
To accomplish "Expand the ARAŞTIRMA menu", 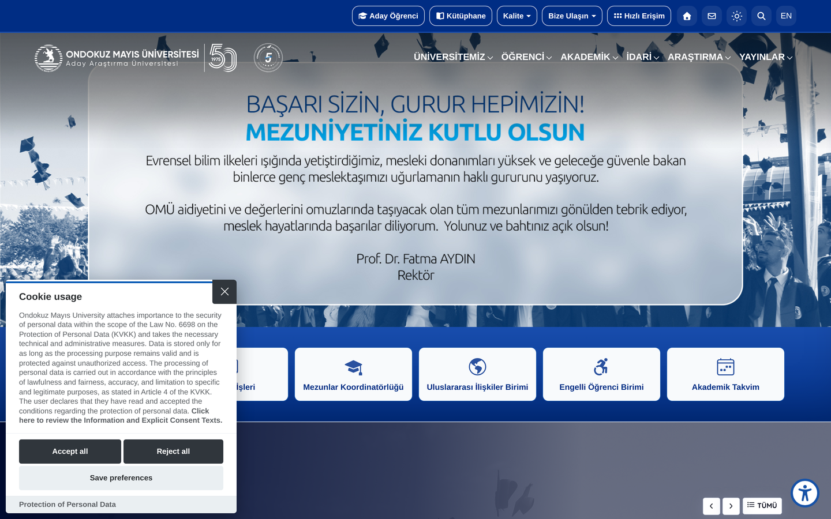I will tap(699, 57).
